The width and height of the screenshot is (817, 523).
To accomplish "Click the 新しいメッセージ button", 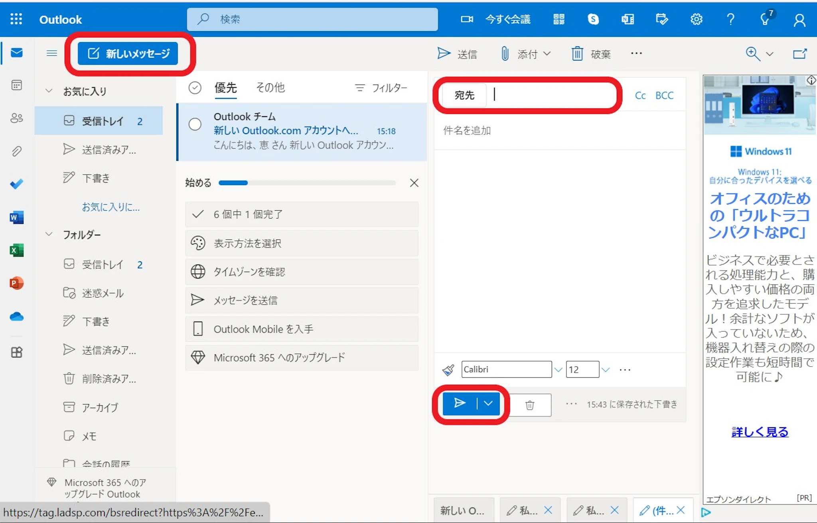I will coord(128,53).
